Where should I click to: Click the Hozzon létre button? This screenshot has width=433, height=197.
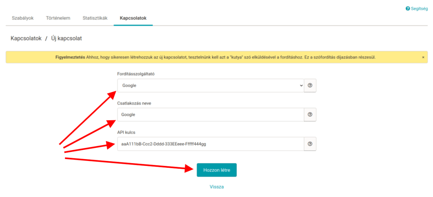coord(216,170)
